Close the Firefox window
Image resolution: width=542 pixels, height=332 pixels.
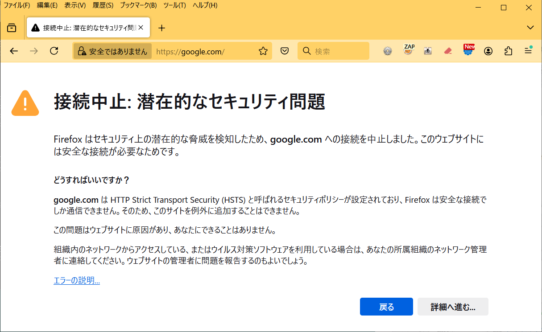[x=529, y=7]
